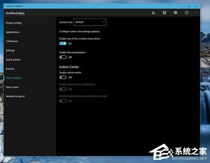This screenshot has width=210, height=163.
Task: Close the Lockdown Designer window
Action: (x=196, y=6)
